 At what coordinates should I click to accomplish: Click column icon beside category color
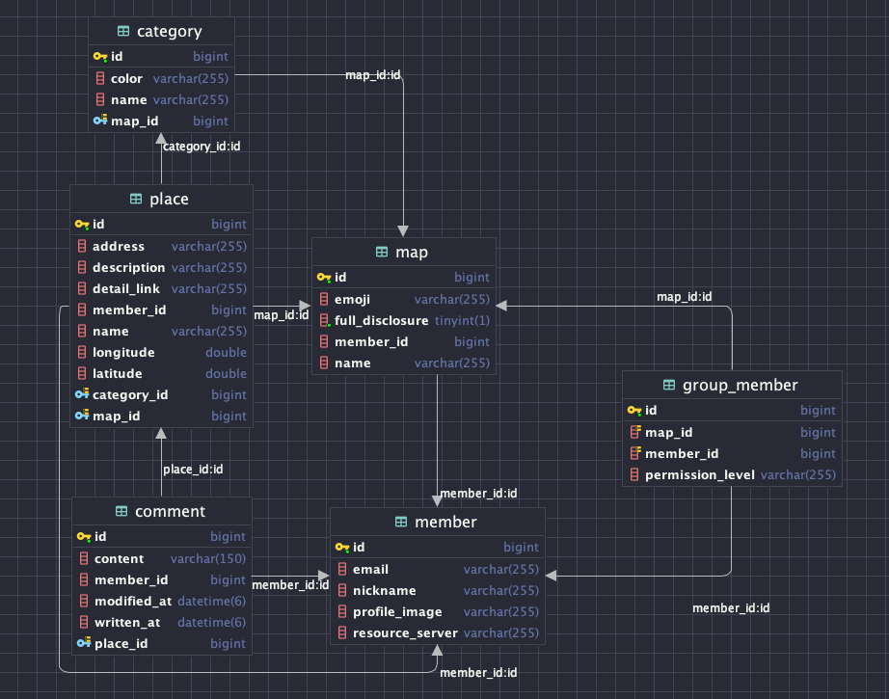100,78
